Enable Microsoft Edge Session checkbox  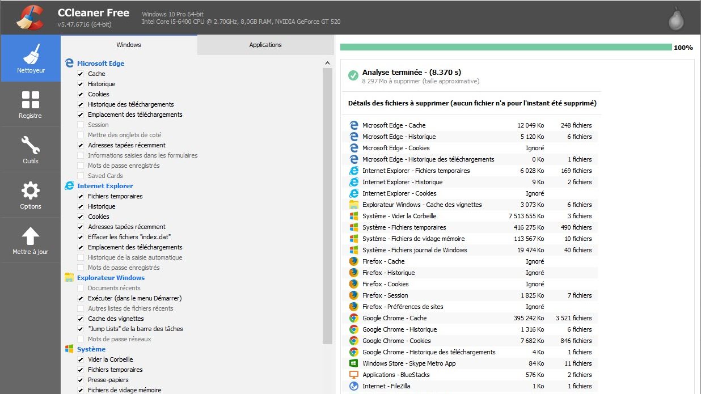81,125
